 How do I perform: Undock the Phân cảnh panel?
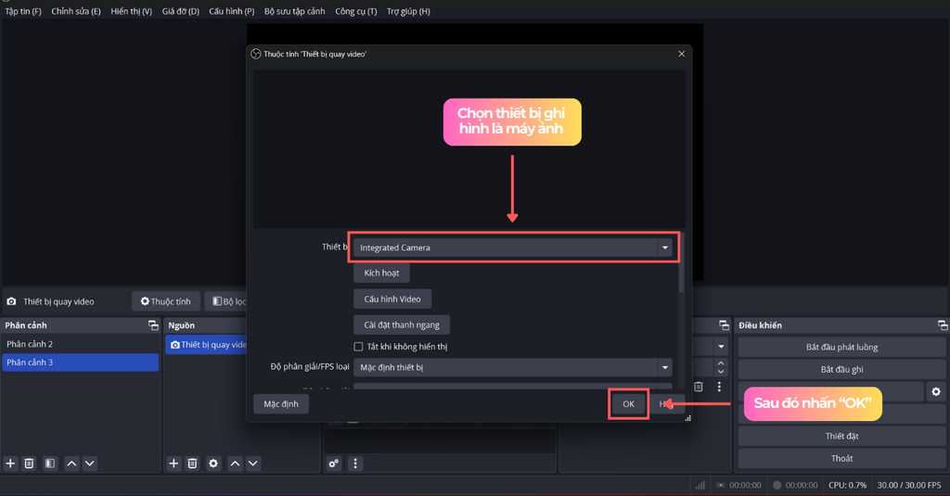click(153, 325)
